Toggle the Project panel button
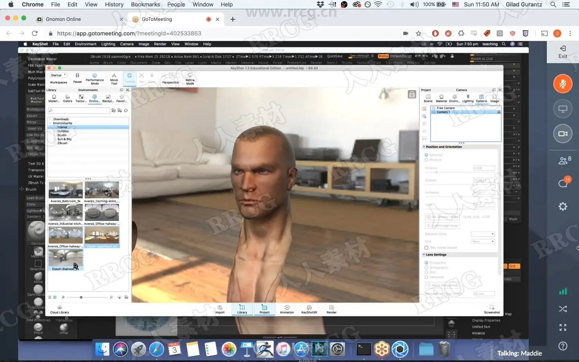The image size is (579, 362). 265,309
